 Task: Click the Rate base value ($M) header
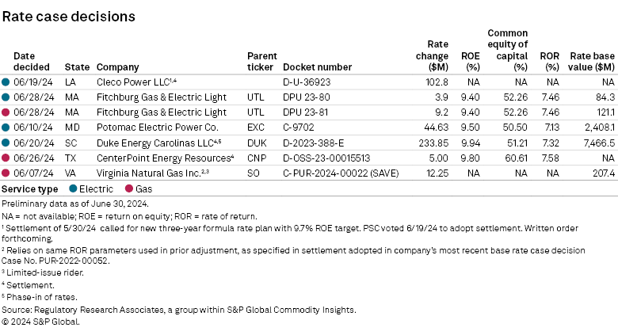click(x=592, y=62)
